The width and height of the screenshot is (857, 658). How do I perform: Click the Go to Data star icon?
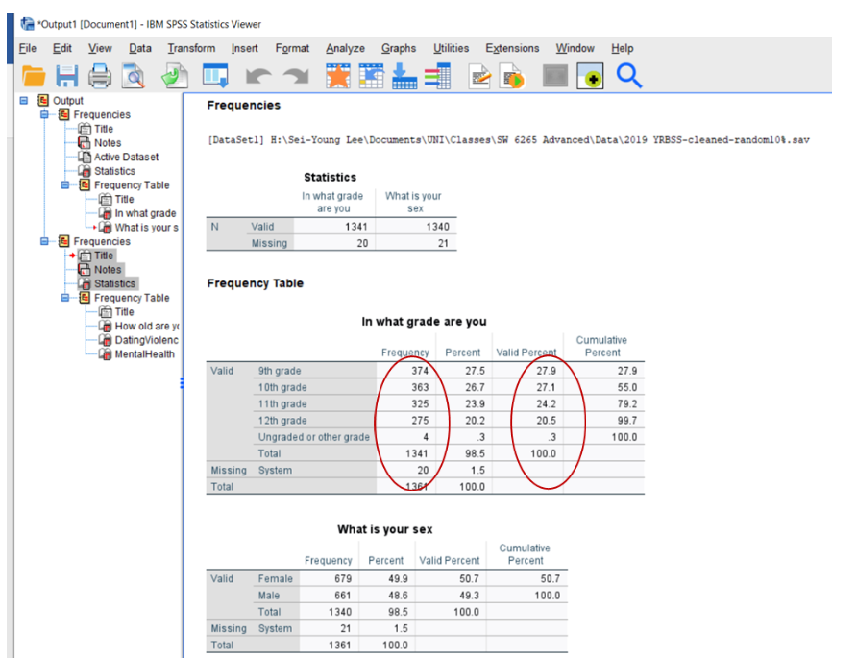(338, 76)
